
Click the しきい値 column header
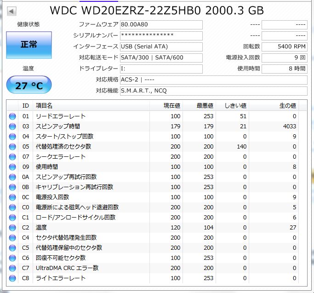click(232, 106)
